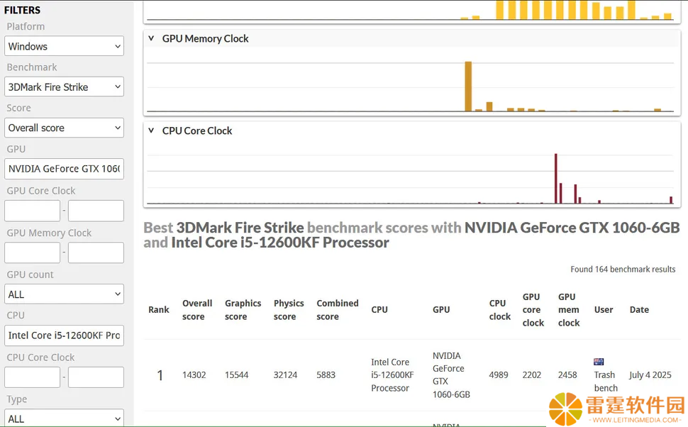
Task: Click the Graphics score column header
Action: [x=243, y=310]
